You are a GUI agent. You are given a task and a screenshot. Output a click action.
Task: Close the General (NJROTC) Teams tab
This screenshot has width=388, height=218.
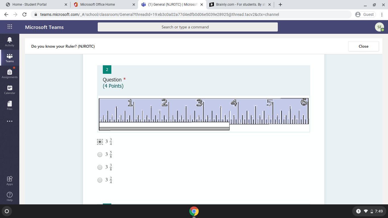(202, 5)
